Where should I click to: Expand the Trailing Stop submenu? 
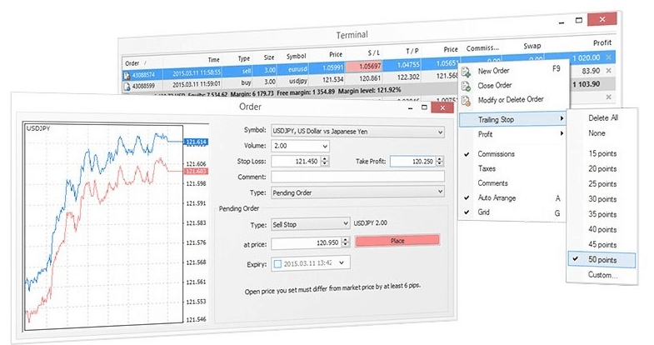pyautogui.click(x=512, y=119)
